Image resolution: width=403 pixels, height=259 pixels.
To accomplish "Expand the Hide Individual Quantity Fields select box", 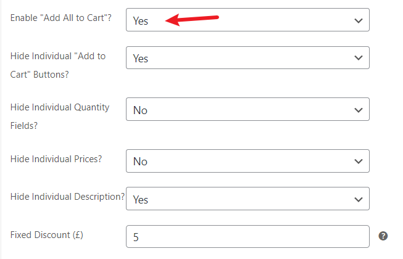I will tap(247, 109).
